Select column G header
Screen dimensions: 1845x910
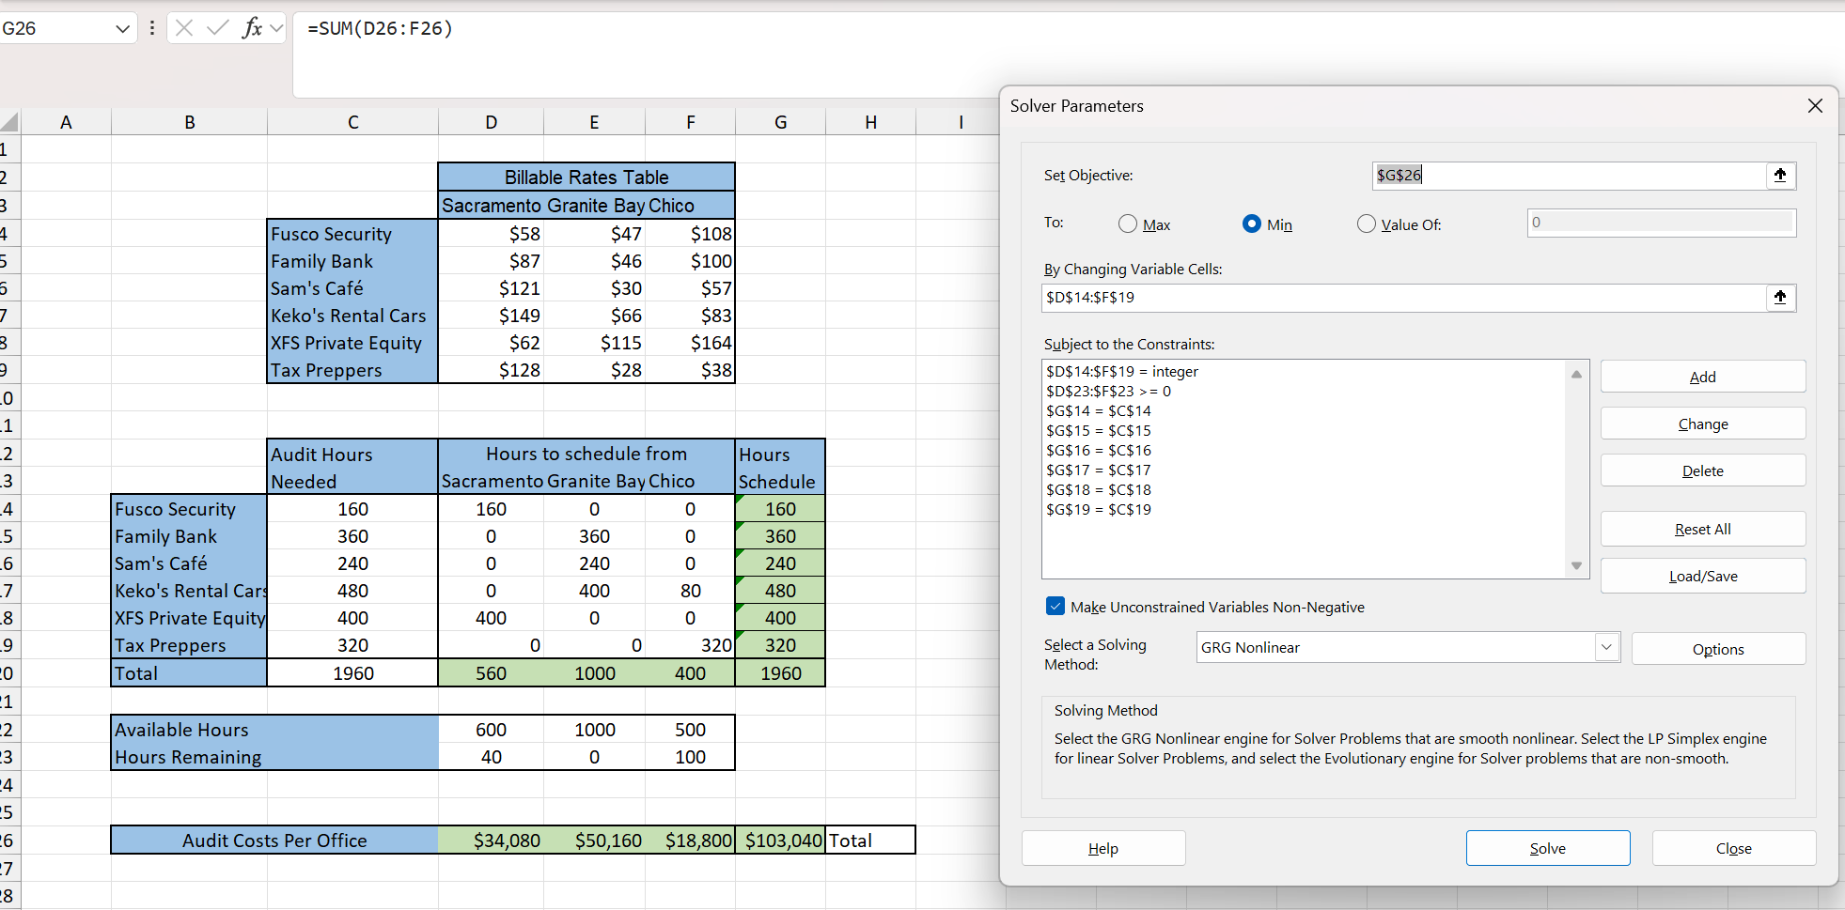coord(780,122)
